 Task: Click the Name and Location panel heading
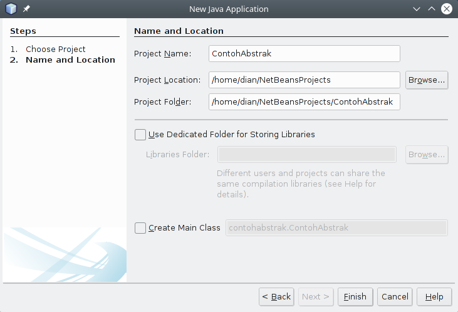click(x=179, y=31)
